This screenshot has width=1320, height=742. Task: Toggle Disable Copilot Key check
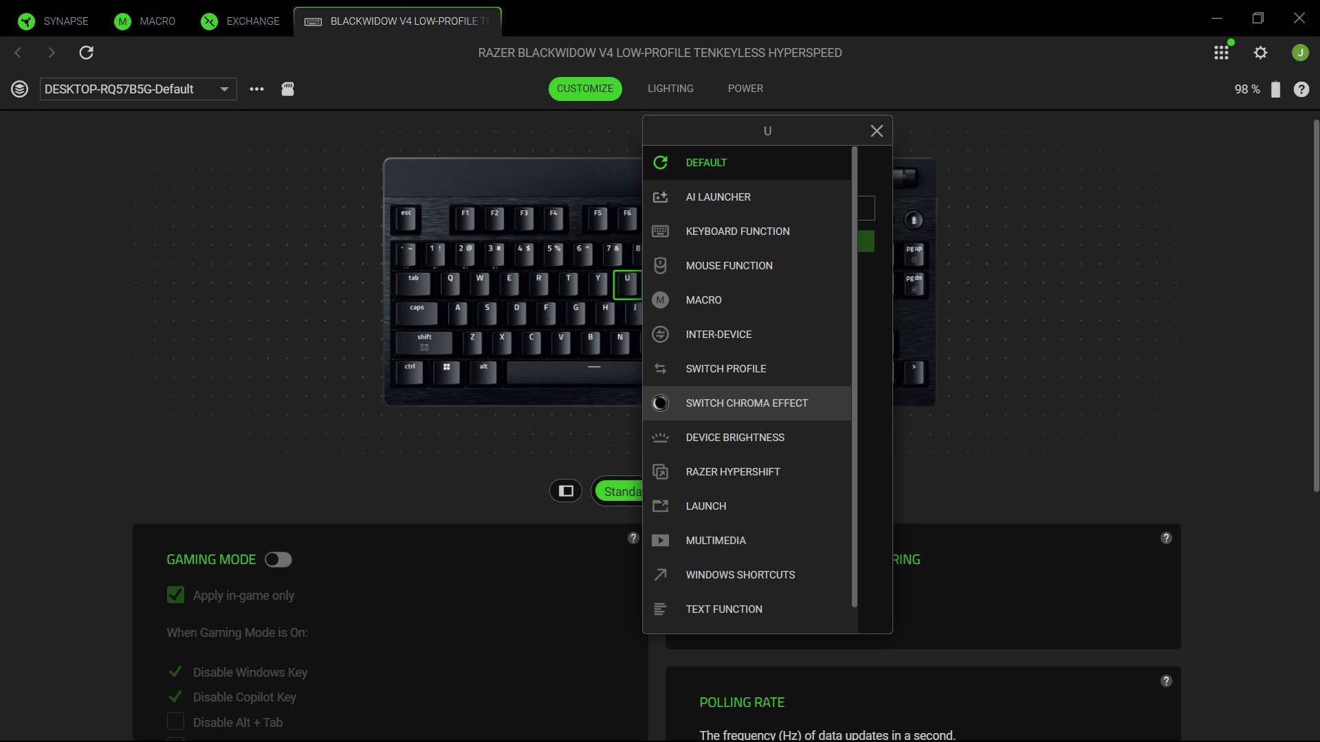click(x=175, y=697)
